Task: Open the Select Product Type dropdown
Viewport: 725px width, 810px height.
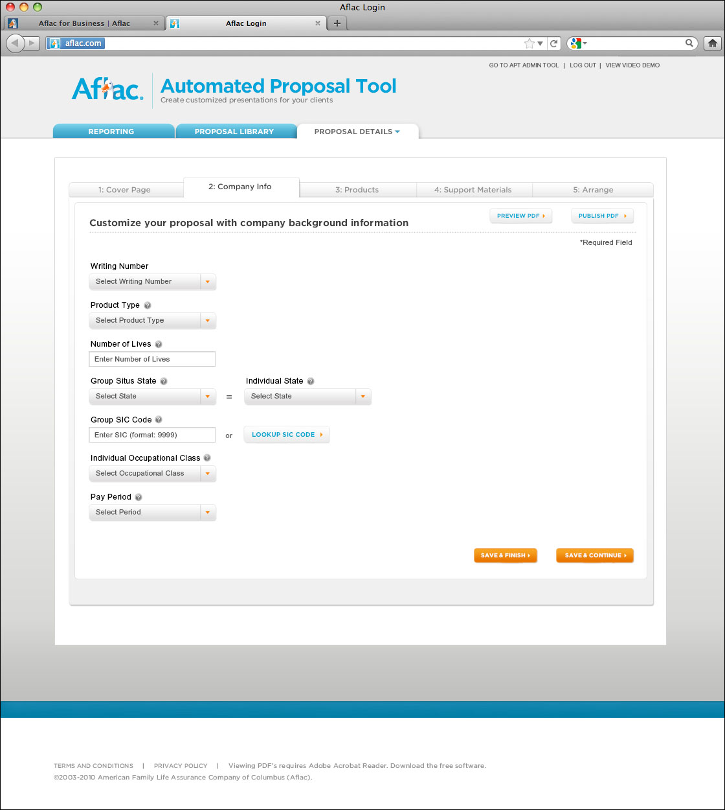Action: pos(153,321)
